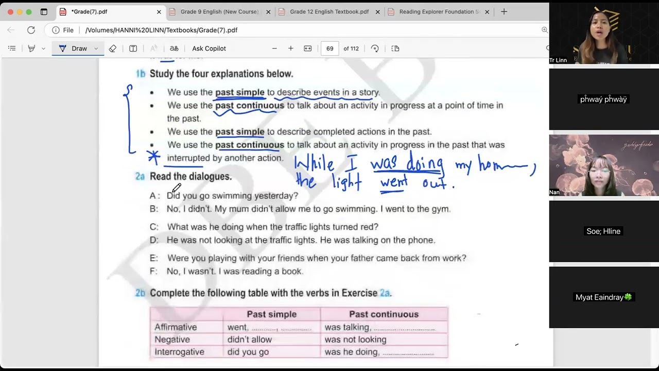Zoom out the PDF page
Screen dimensions: 659x371
(x=274, y=48)
